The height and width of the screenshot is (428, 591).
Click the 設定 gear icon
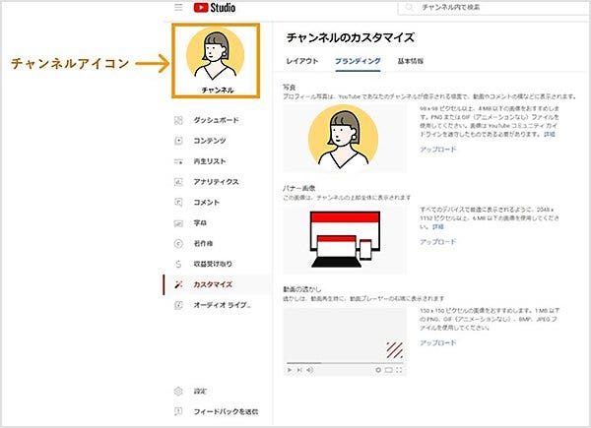tap(178, 392)
